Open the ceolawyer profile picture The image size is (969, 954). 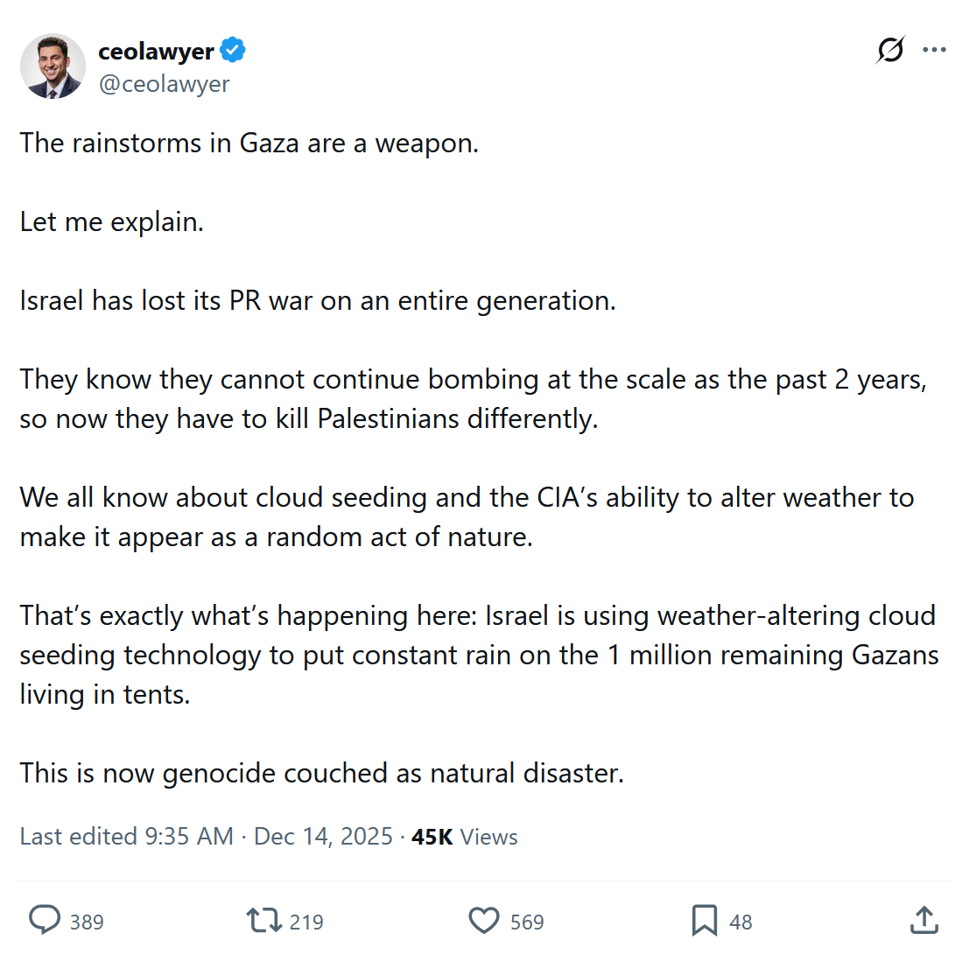53,67
